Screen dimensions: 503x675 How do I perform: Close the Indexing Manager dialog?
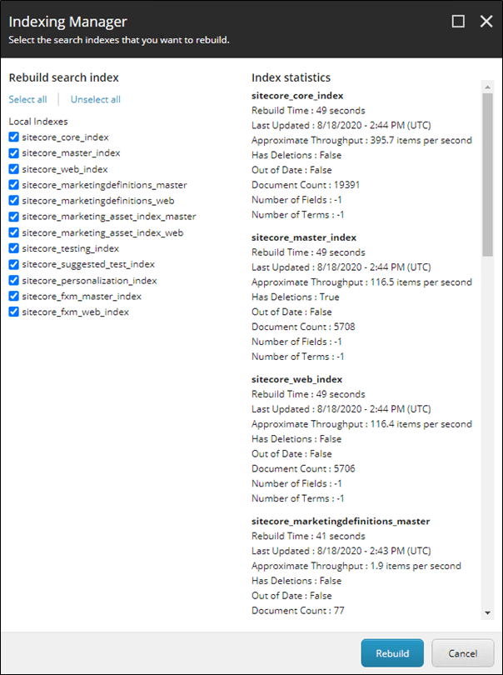[486, 21]
